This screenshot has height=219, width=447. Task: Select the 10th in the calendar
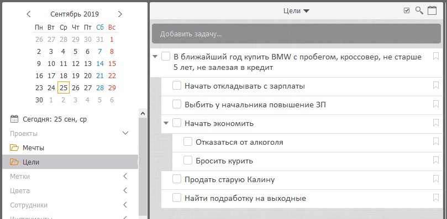(x=51, y=64)
